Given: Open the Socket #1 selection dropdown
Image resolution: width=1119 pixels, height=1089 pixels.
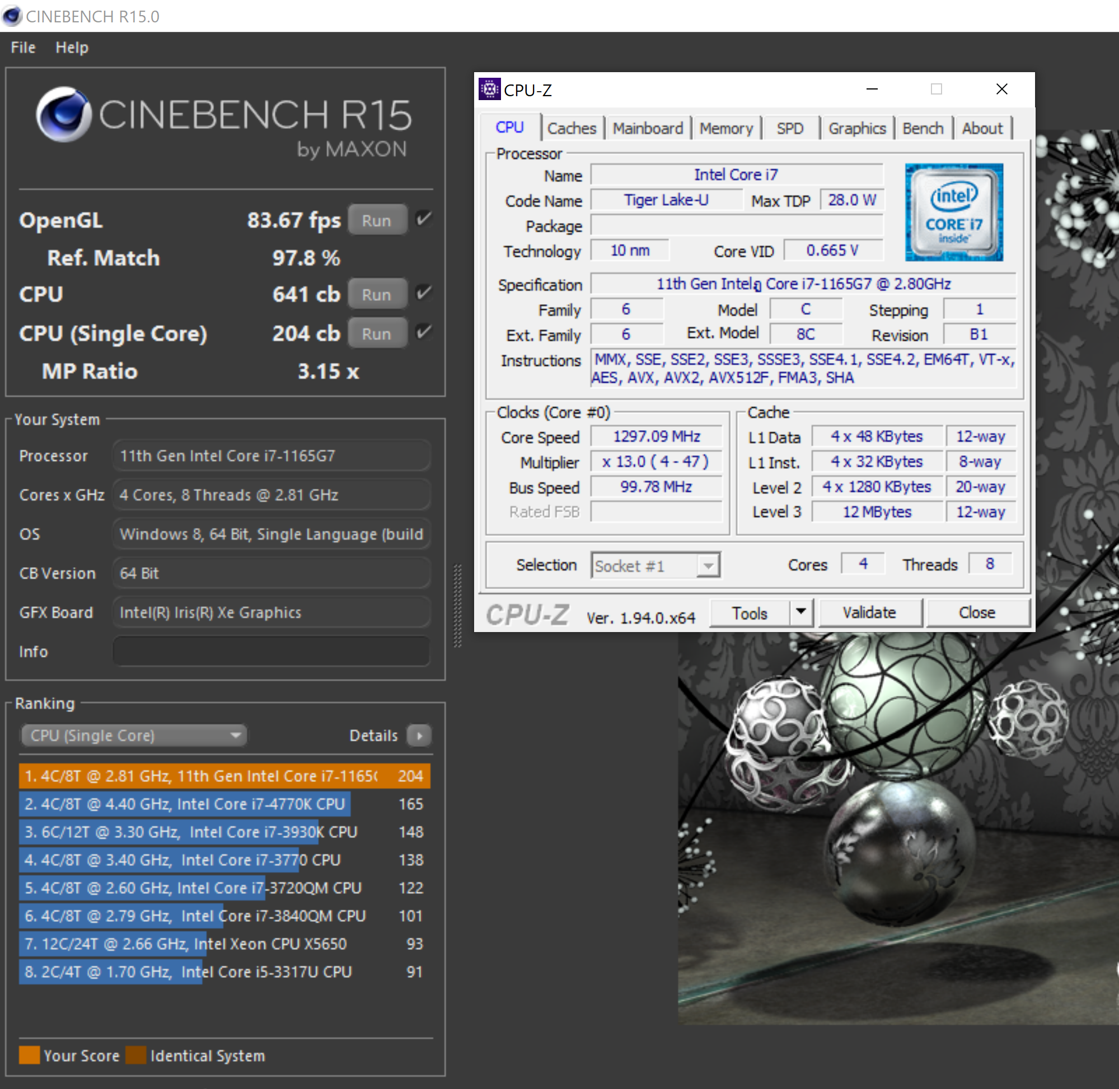Looking at the screenshot, I should [x=656, y=565].
